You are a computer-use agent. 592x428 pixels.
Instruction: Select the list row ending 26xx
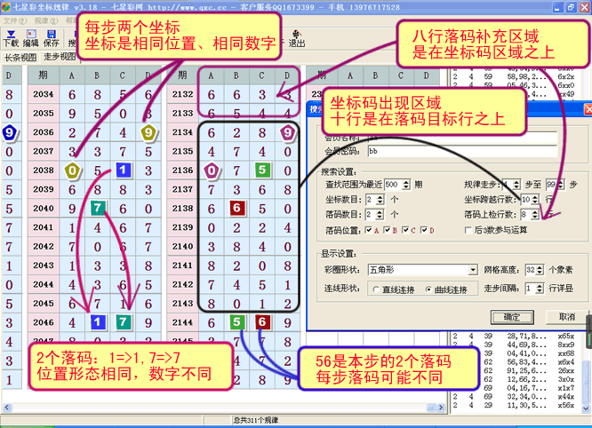click(x=515, y=370)
